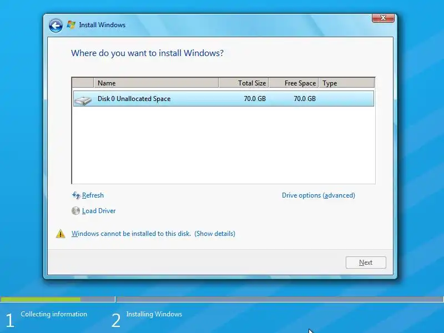The width and height of the screenshot is (444, 333).
Task: Open Drive options (advanced)
Action: click(x=318, y=195)
